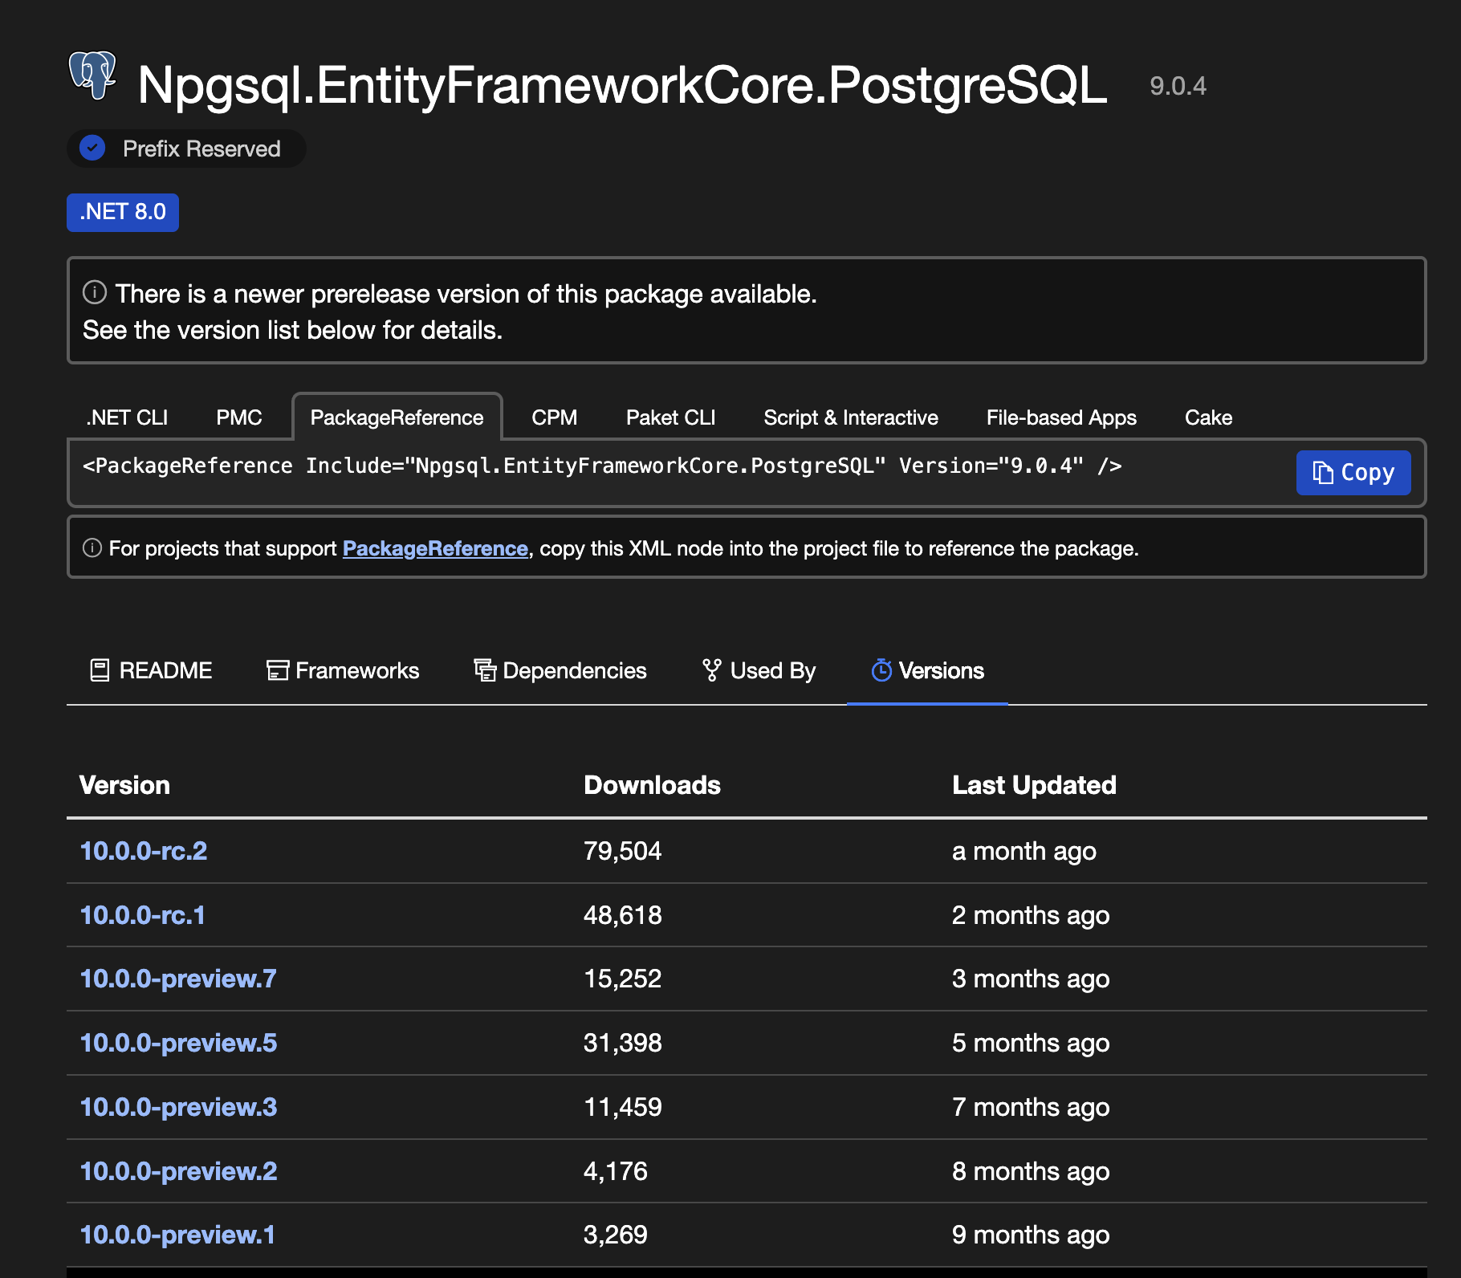
Task: Switch to the Paket CLI tab
Action: point(670,417)
